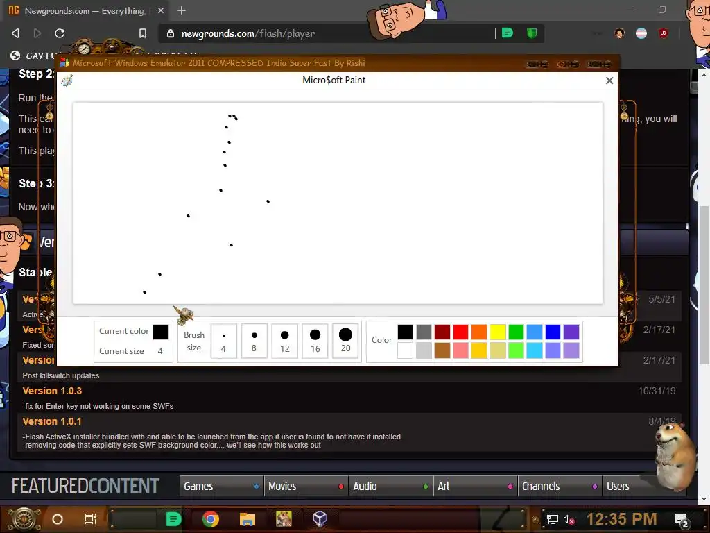Open the VirtualBox cube icon on taskbar
This screenshot has width=710, height=533.
[x=320, y=519]
